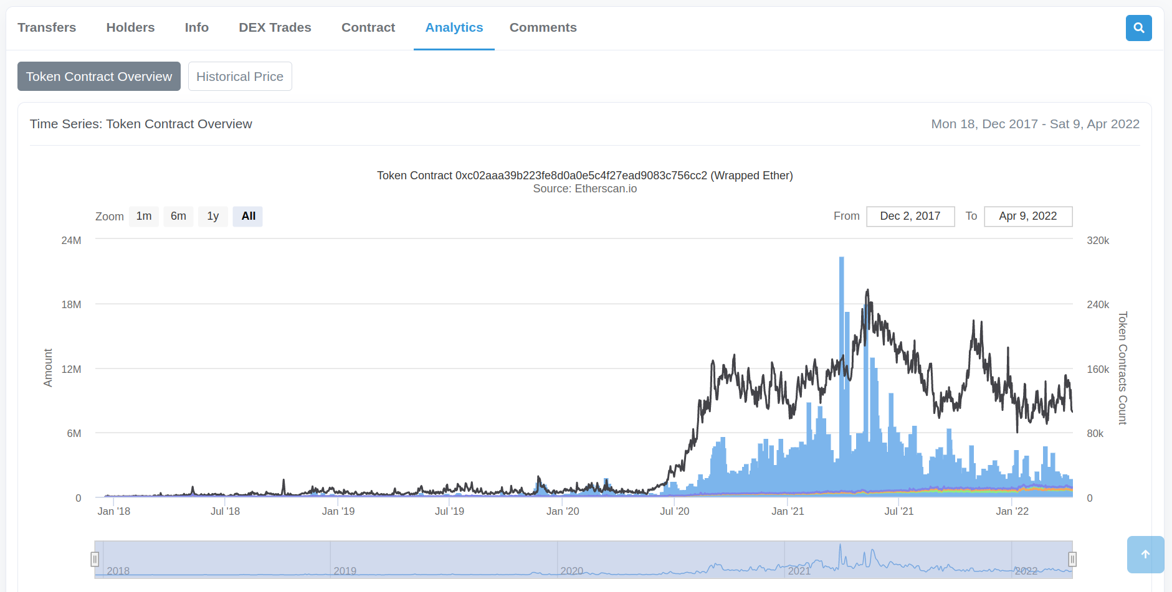Edit the From date field
This screenshot has width=1172, height=592.
coord(910,216)
